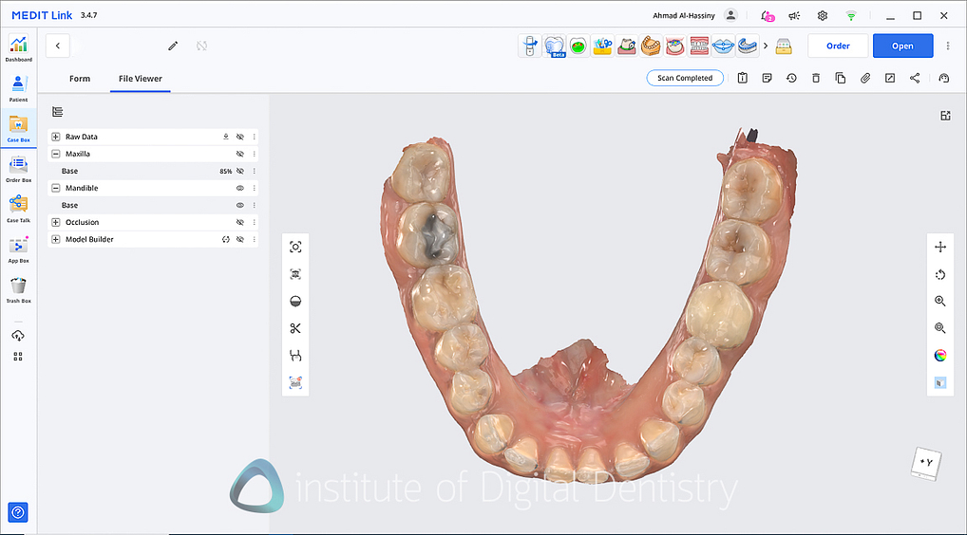The height and width of the screenshot is (535, 967).
Task: Open Case Talk in the sidebar
Action: coord(18,210)
